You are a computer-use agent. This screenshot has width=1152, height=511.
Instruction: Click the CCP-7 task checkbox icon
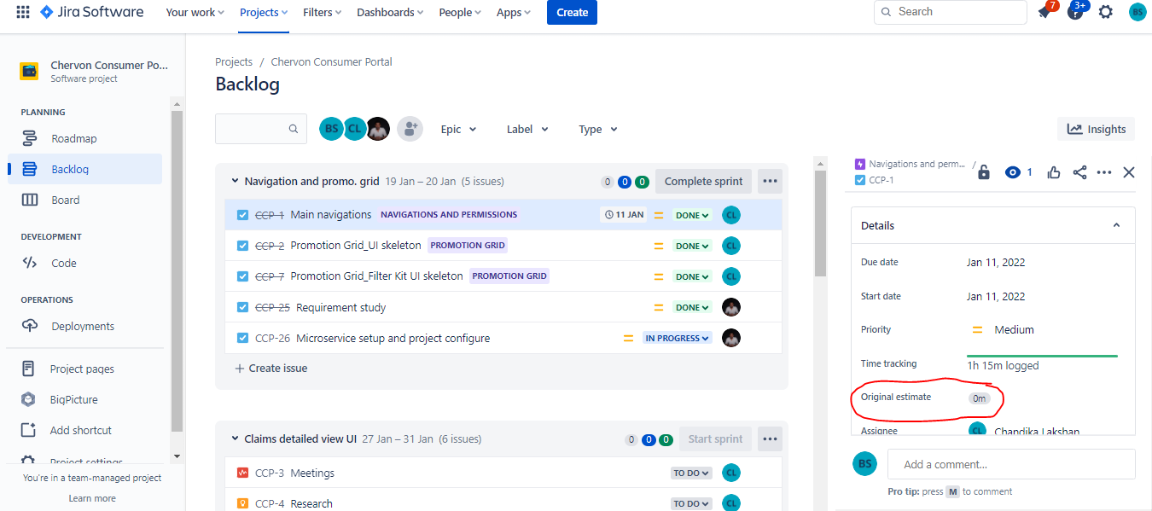coord(242,276)
